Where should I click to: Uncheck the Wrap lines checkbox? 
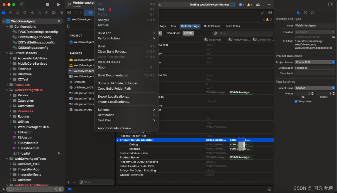click(x=296, y=101)
